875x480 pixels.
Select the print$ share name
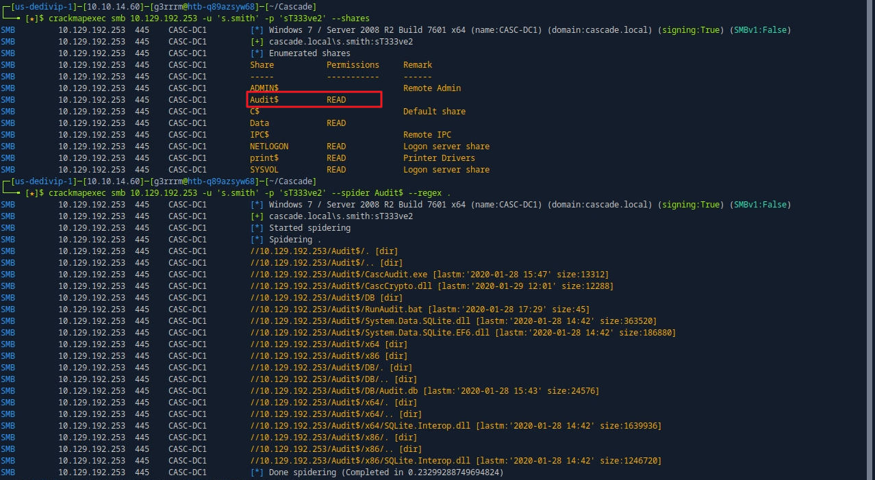point(264,158)
